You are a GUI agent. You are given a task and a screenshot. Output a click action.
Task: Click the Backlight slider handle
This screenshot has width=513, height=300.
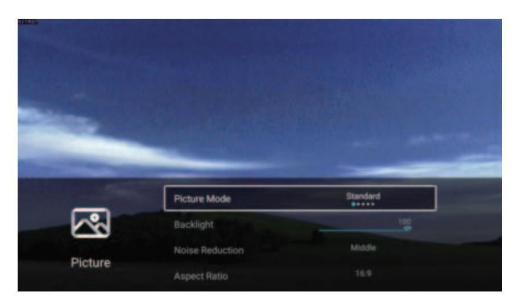click(407, 228)
